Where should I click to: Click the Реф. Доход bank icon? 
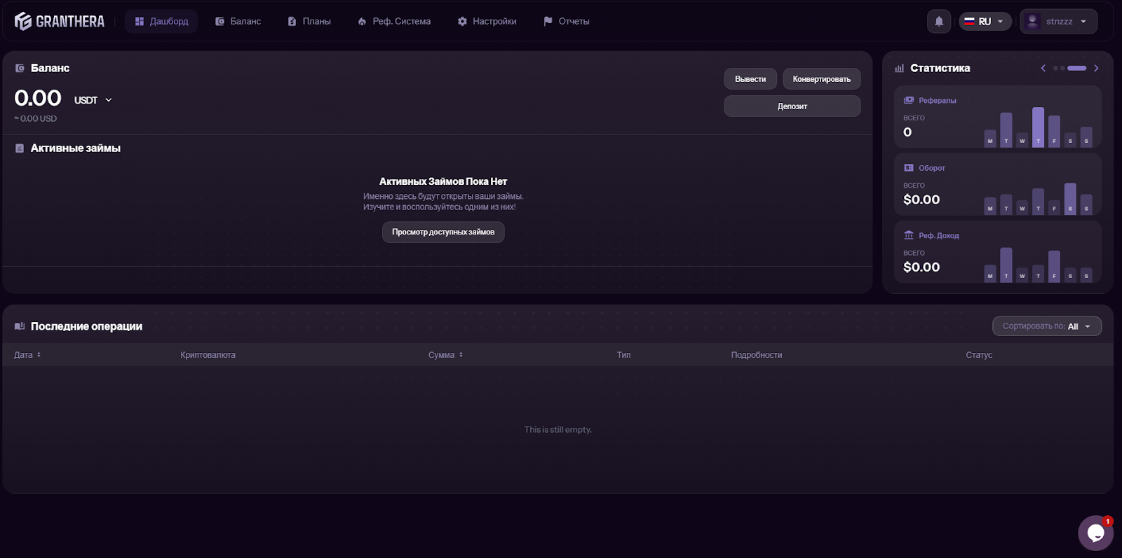tap(909, 235)
